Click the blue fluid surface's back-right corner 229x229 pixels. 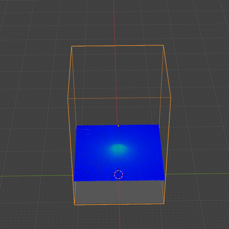point(159,125)
